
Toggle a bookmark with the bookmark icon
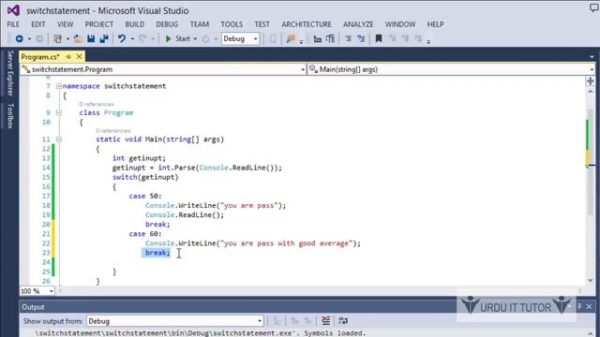click(379, 38)
